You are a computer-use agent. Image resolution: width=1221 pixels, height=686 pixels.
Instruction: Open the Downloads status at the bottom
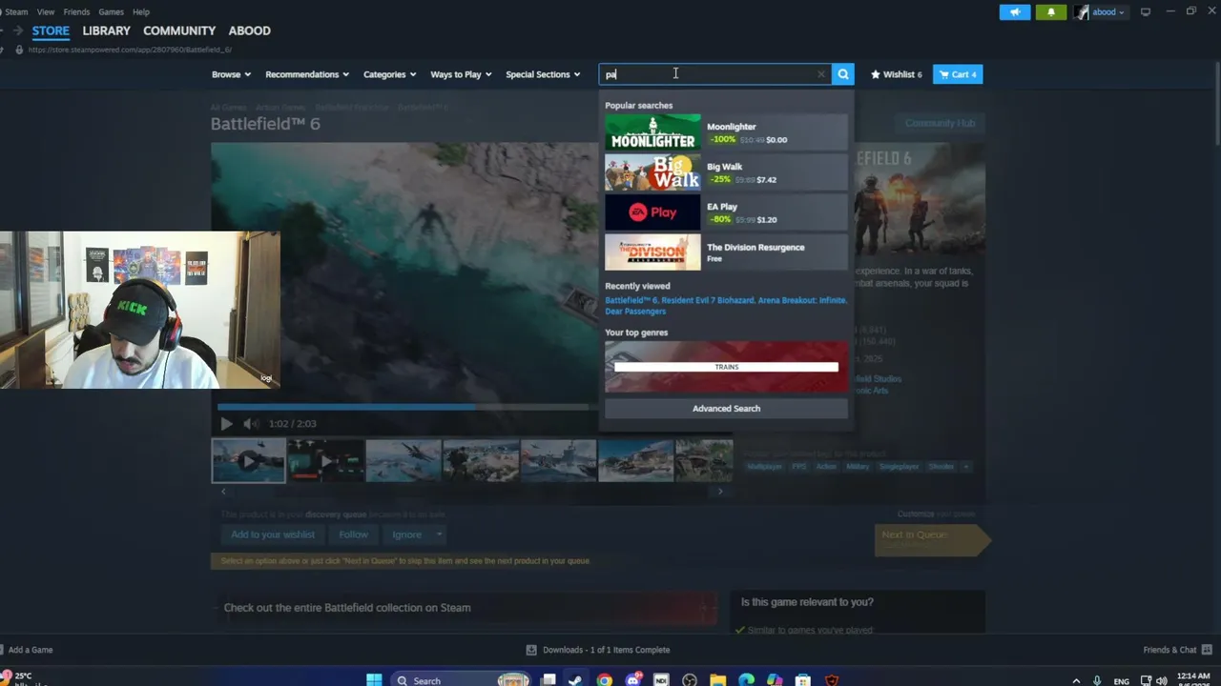click(x=598, y=650)
